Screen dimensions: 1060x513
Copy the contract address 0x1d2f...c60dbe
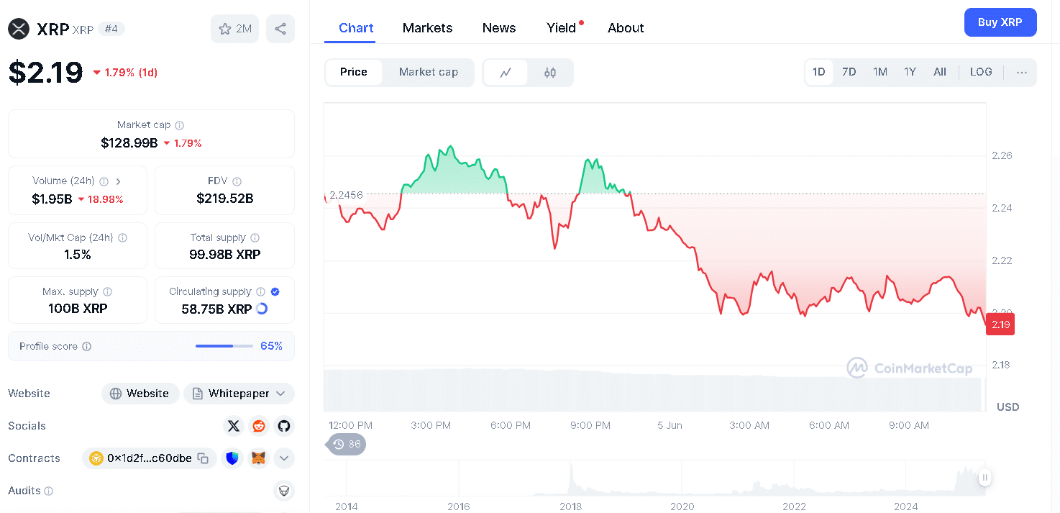(x=204, y=458)
